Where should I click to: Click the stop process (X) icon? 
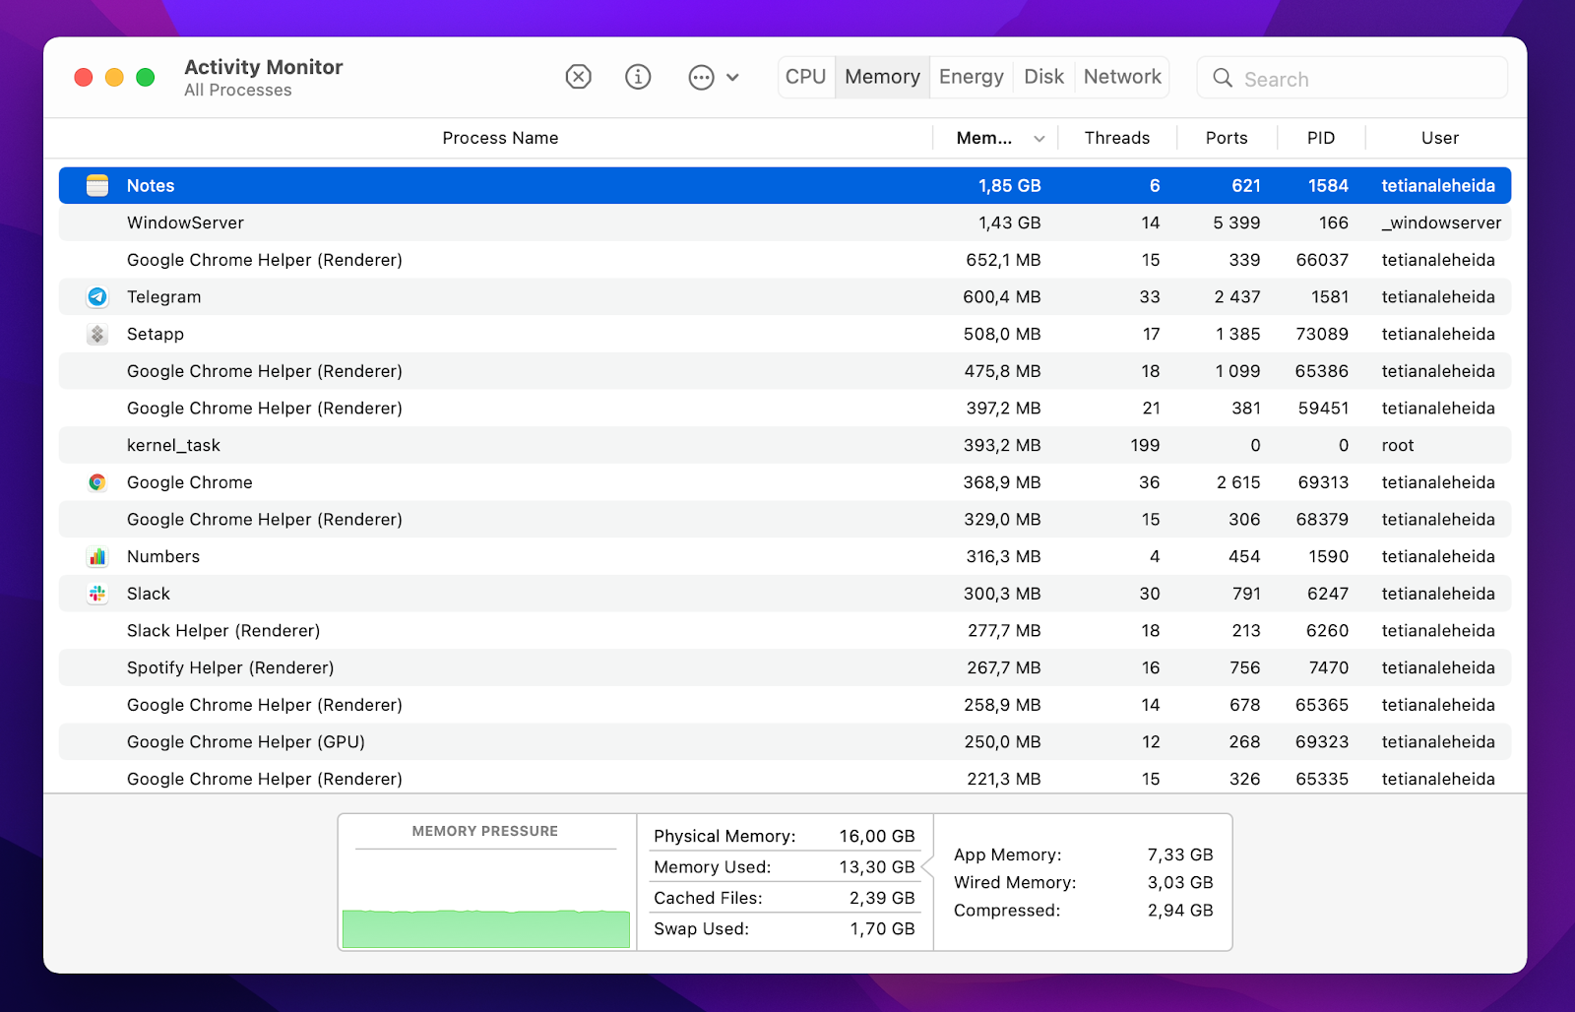pos(579,77)
